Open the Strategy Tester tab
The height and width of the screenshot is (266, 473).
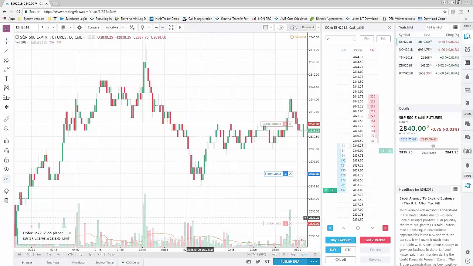pos(105,263)
